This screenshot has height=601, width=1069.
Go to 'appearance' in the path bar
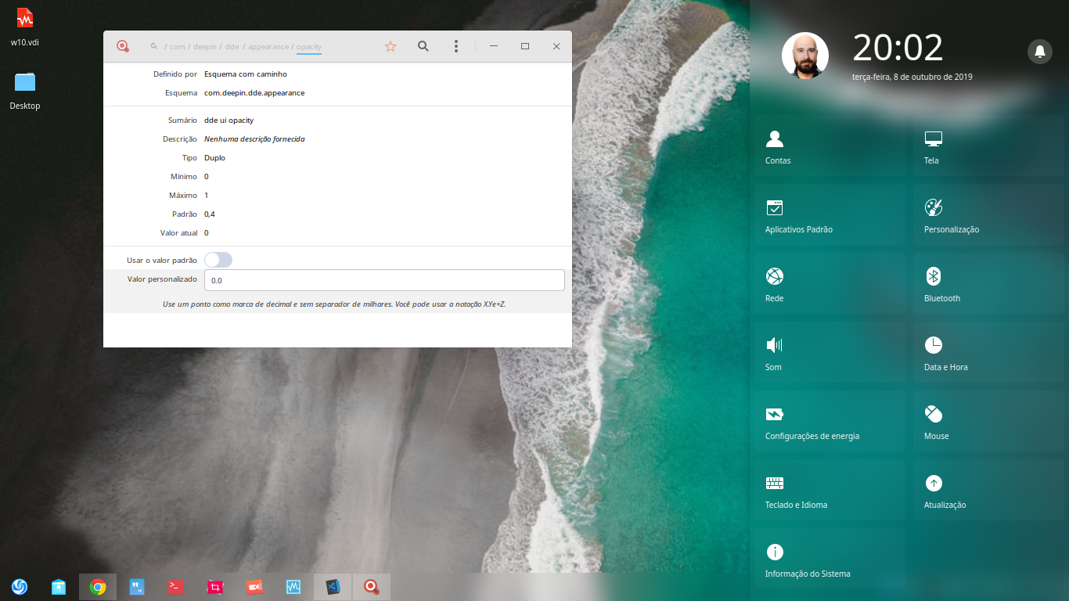268,47
